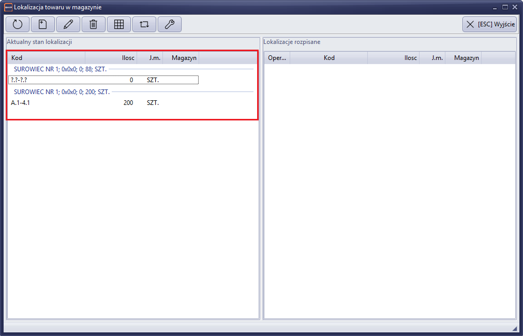523x336 pixels.
Task: Click the Oper... column header
Action: pyautogui.click(x=277, y=58)
